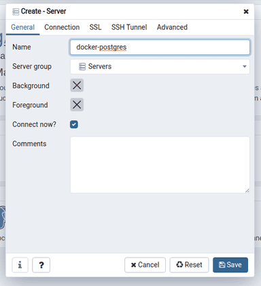Uncheck the Connect now? checkbox
The height and width of the screenshot is (286, 261).
[74, 124]
